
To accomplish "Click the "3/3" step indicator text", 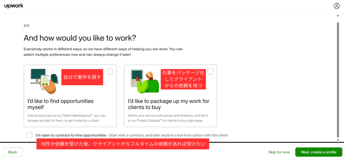I will [x=26, y=25].
